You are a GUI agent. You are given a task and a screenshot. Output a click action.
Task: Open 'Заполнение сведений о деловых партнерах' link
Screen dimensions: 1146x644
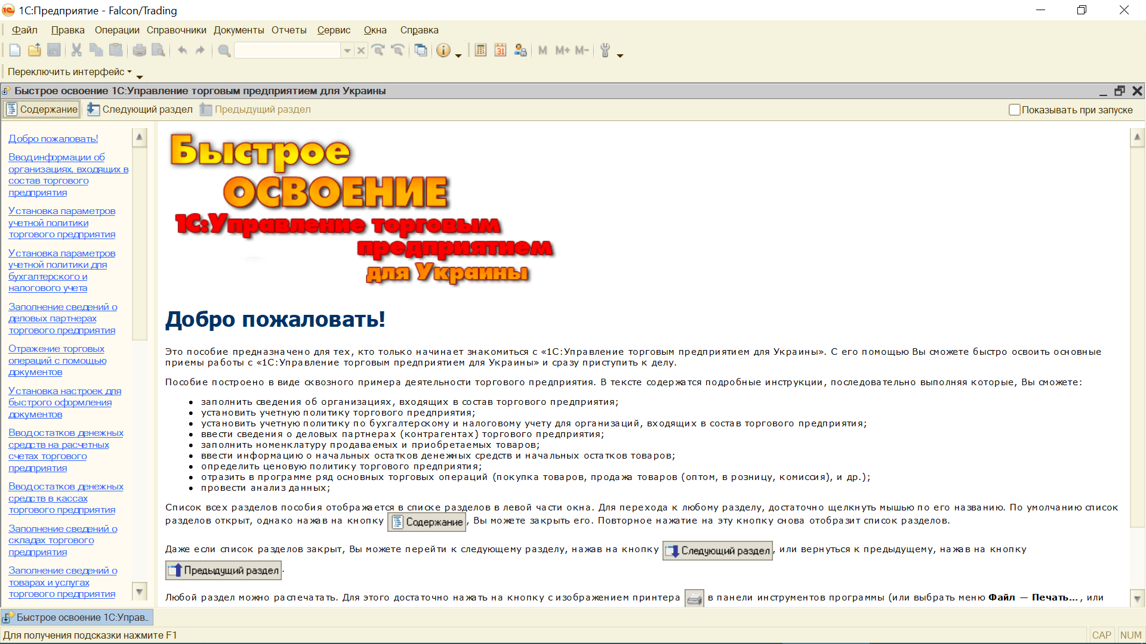point(63,318)
